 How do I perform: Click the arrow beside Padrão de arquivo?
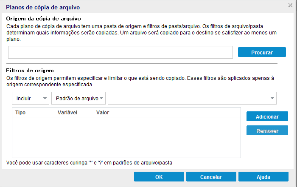click(102, 98)
